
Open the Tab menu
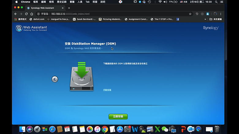[x=88, y=2]
